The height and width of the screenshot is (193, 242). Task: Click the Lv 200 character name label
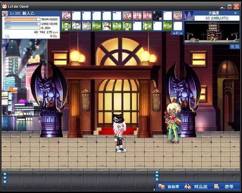click(x=22, y=13)
